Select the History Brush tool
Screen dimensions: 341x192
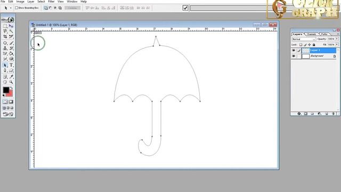tap(11, 48)
